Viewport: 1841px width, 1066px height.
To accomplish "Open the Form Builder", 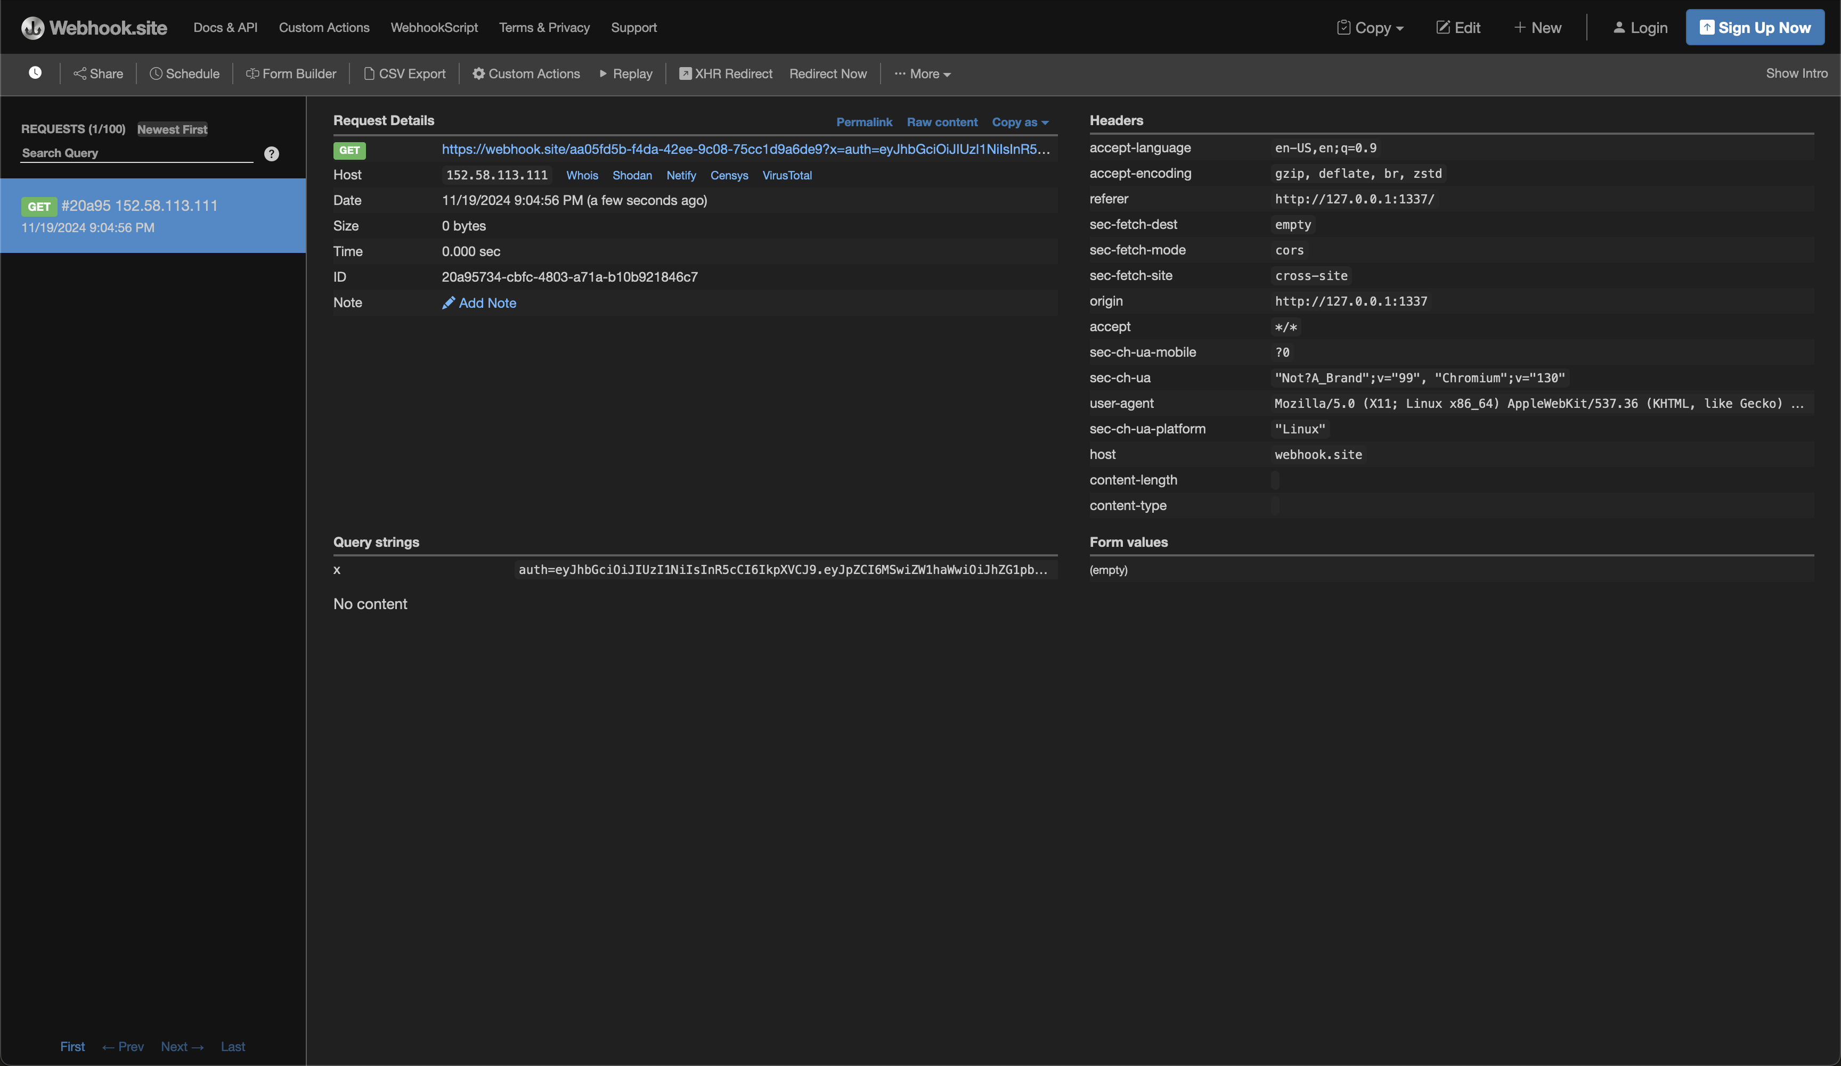I will coord(290,73).
